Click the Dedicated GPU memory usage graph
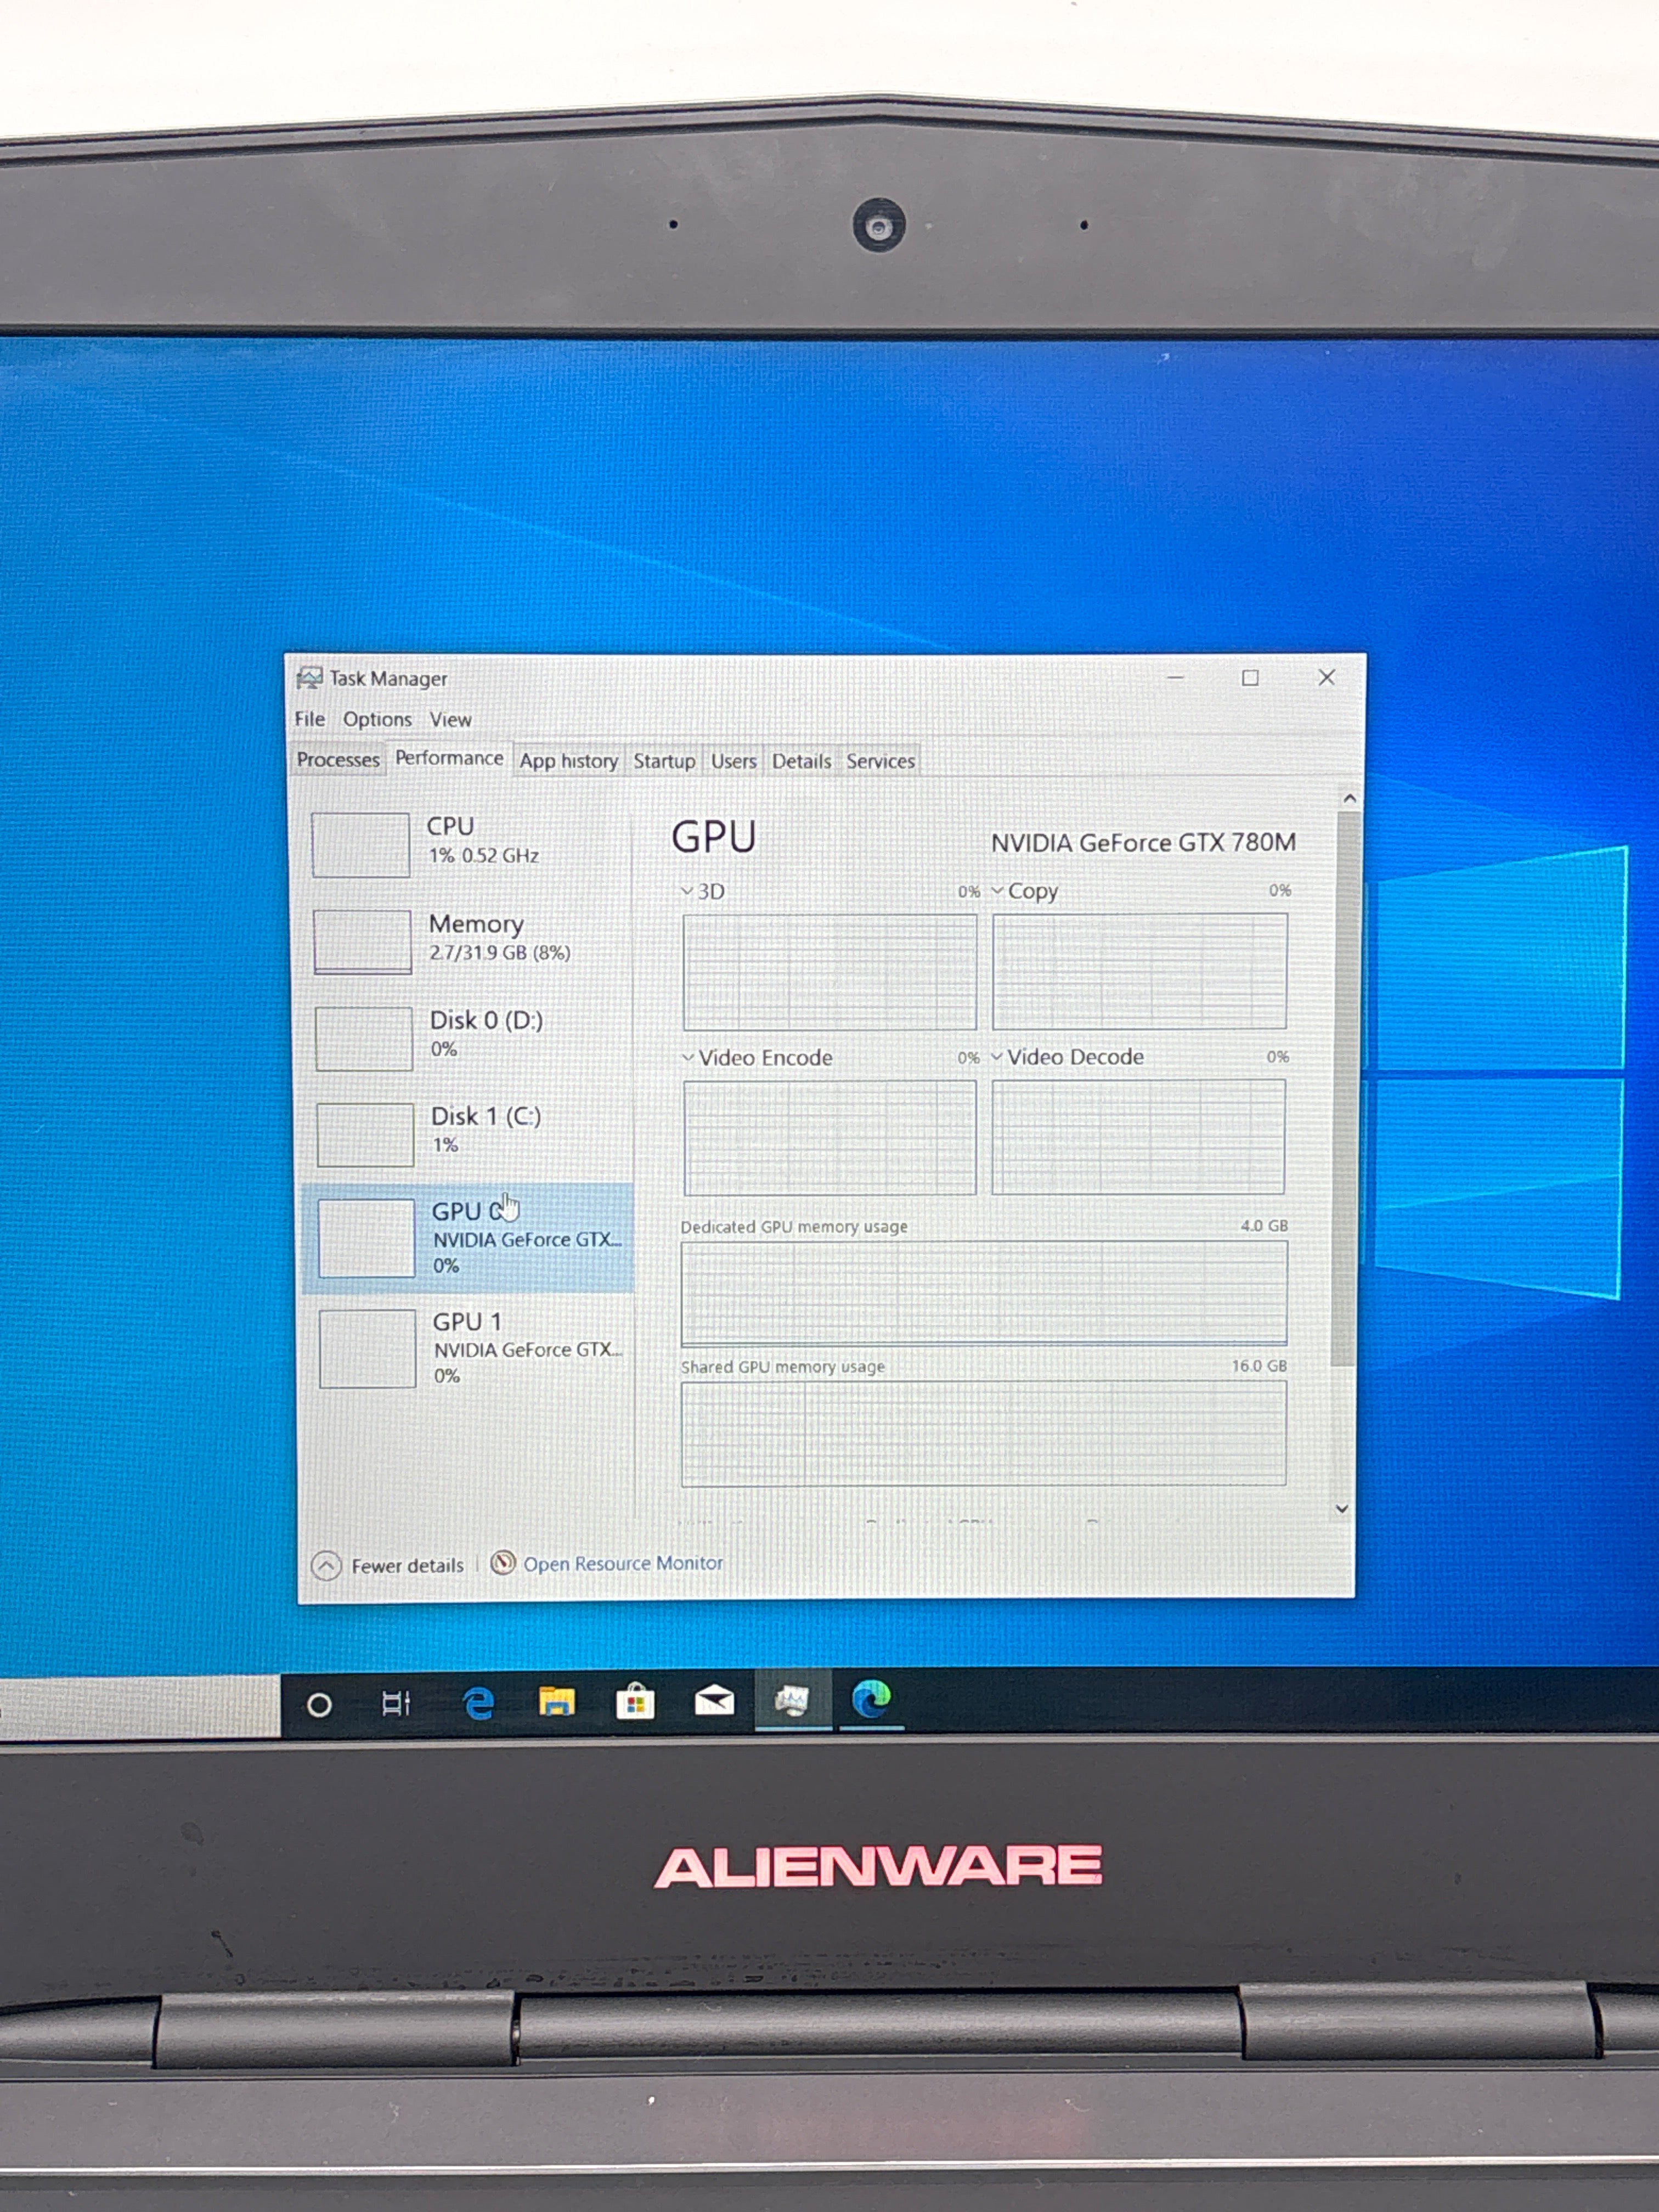 984,1293
